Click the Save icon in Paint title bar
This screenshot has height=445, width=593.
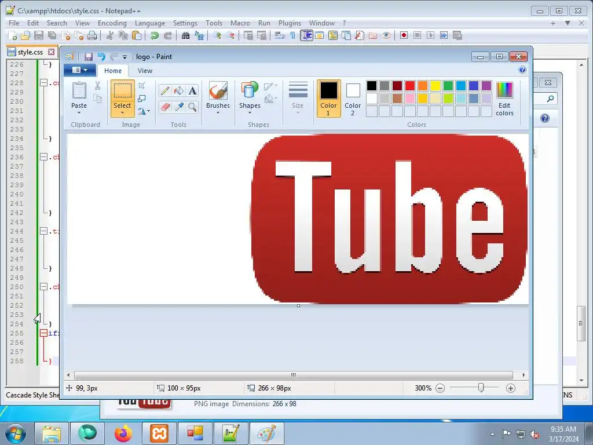pos(89,57)
